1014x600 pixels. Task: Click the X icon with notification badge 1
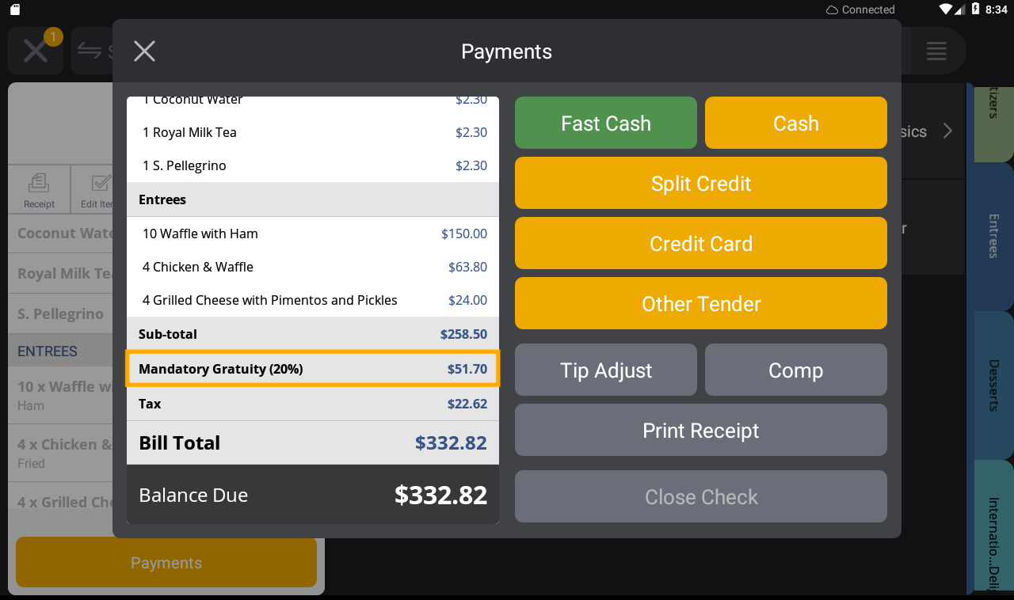[x=35, y=50]
